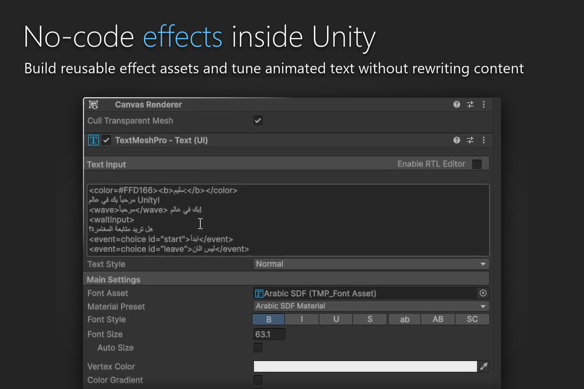Click the Font Asset field 'Arabic SDF'
The height and width of the screenshot is (389, 584).
(x=365, y=293)
